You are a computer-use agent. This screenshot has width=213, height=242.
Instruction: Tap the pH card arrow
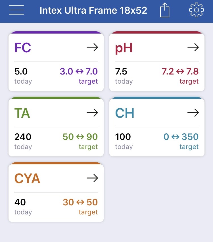193,47
